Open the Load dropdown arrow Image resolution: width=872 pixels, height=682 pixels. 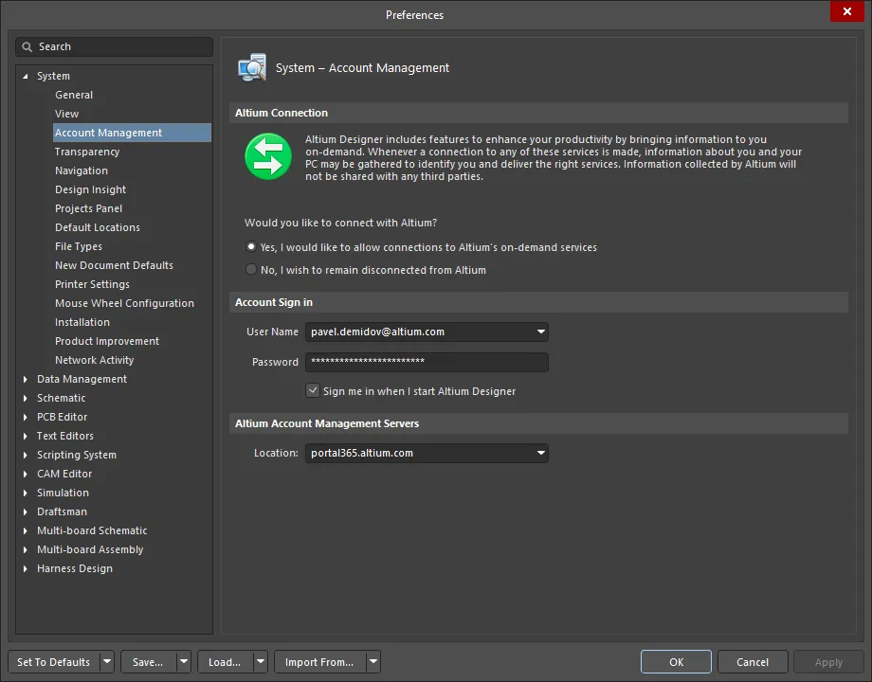261,662
